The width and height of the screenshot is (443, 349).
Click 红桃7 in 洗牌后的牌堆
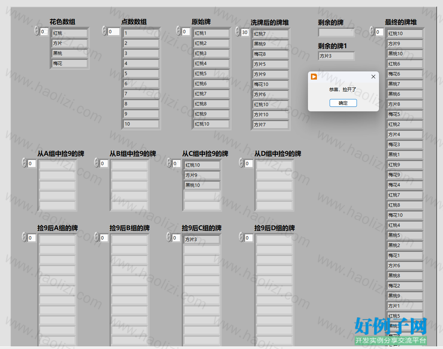pos(271,34)
